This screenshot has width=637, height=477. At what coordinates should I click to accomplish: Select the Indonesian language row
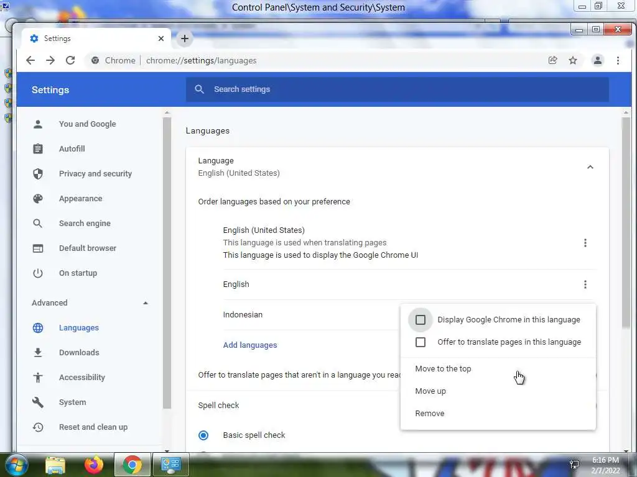243,315
